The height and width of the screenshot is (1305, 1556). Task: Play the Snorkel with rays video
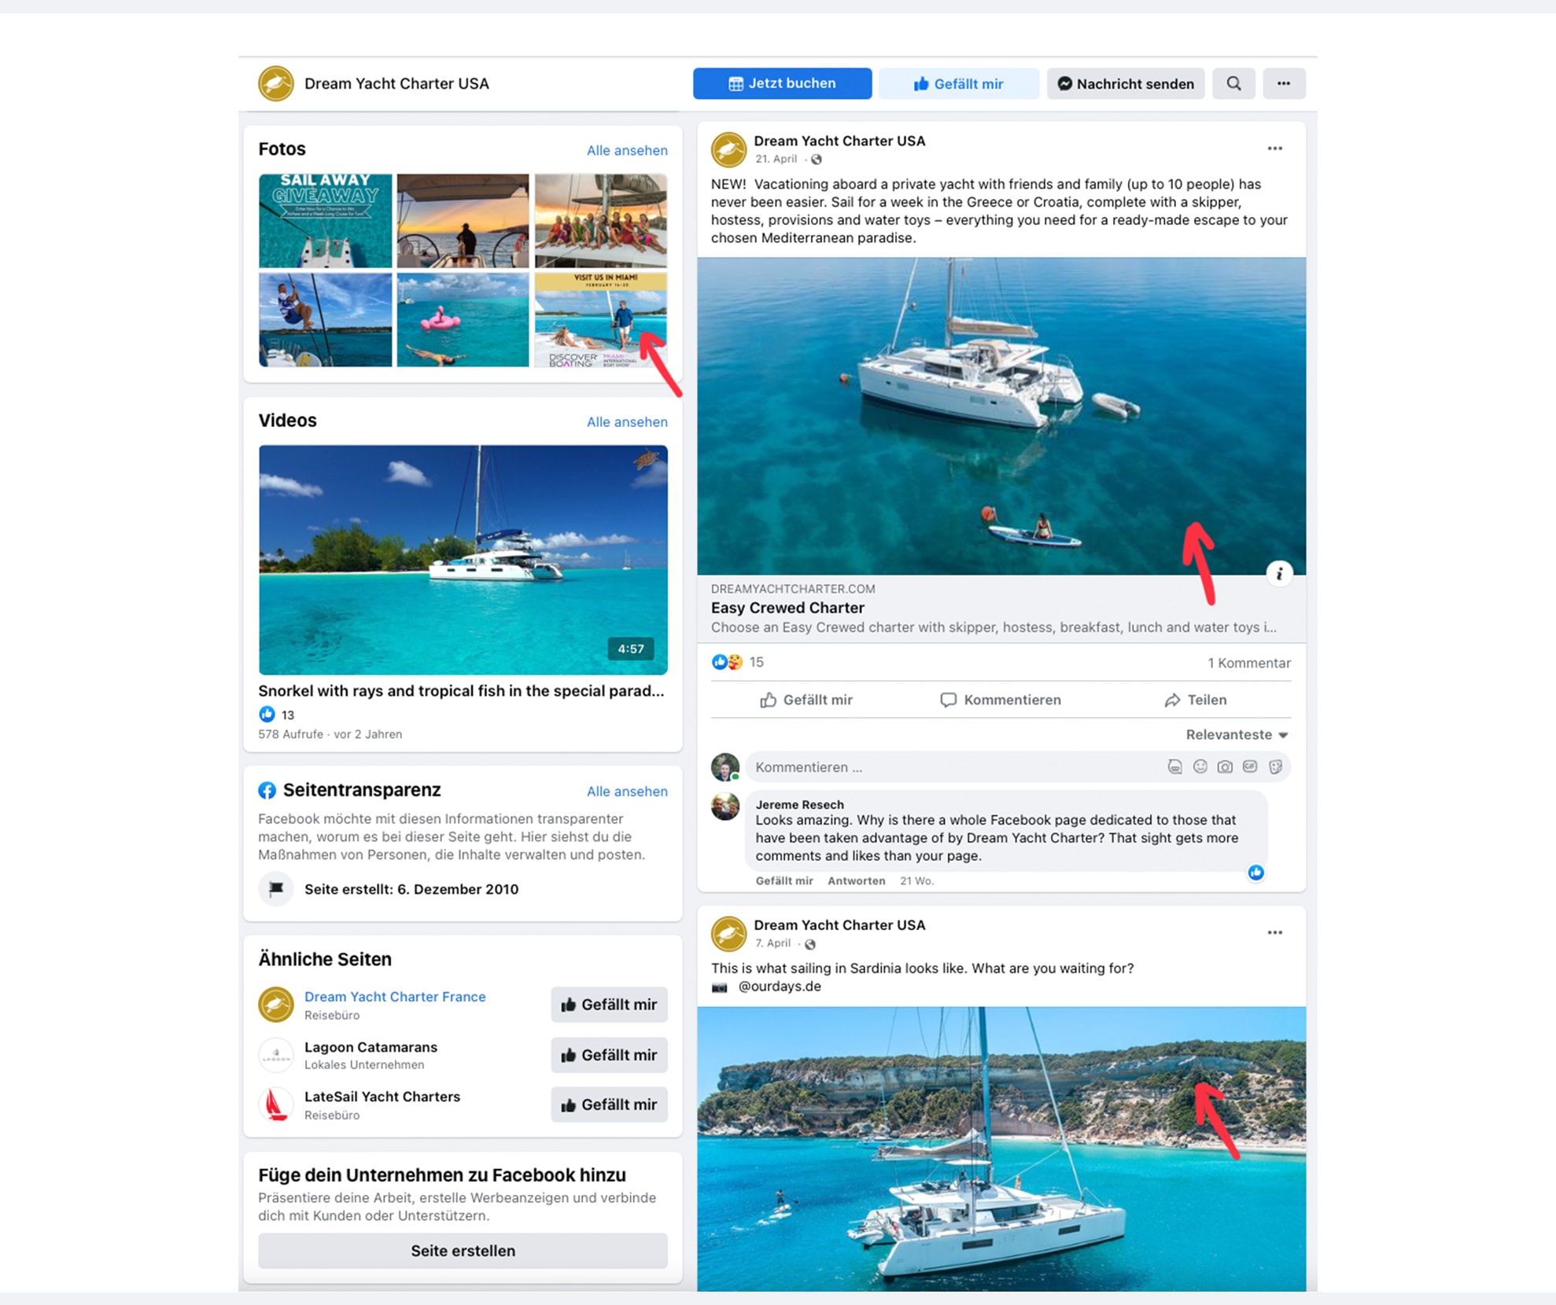tap(463, 560)
